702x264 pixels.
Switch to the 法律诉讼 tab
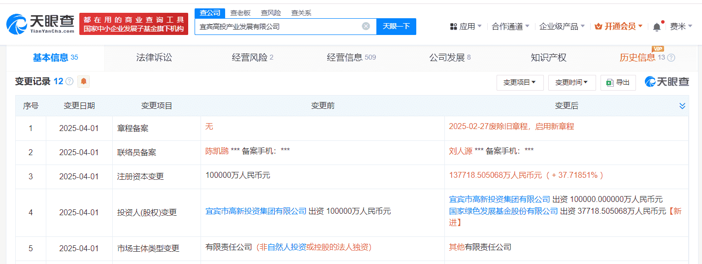coord(154,58)
